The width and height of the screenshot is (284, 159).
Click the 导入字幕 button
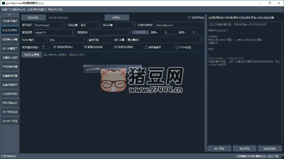(219, 148)
